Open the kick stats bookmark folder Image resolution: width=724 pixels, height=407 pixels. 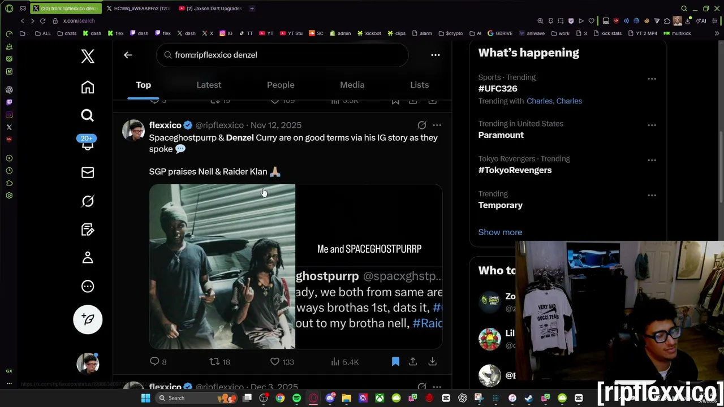607,33
